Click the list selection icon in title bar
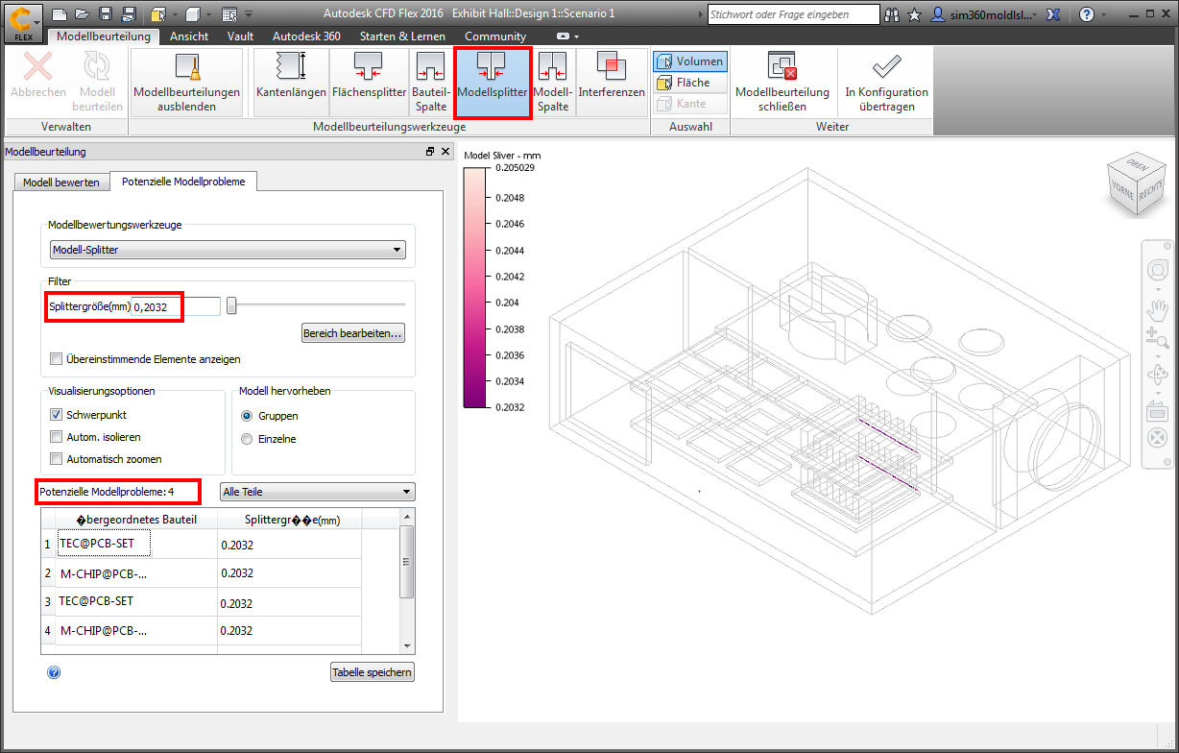The height and width of the screenshot is (753, 1179). (x=229, y=14)
